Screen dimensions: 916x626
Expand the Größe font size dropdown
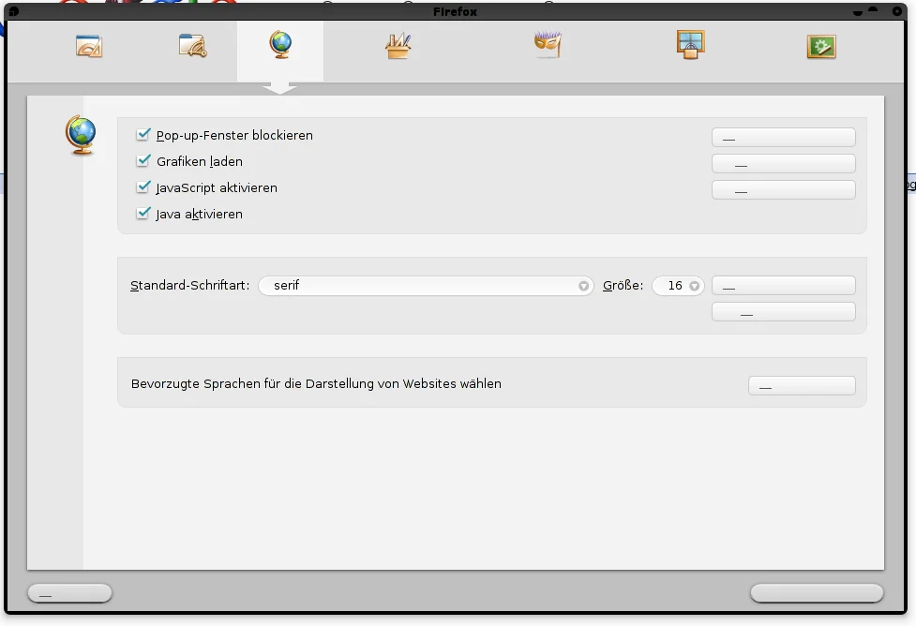click(x=678, y=286)
